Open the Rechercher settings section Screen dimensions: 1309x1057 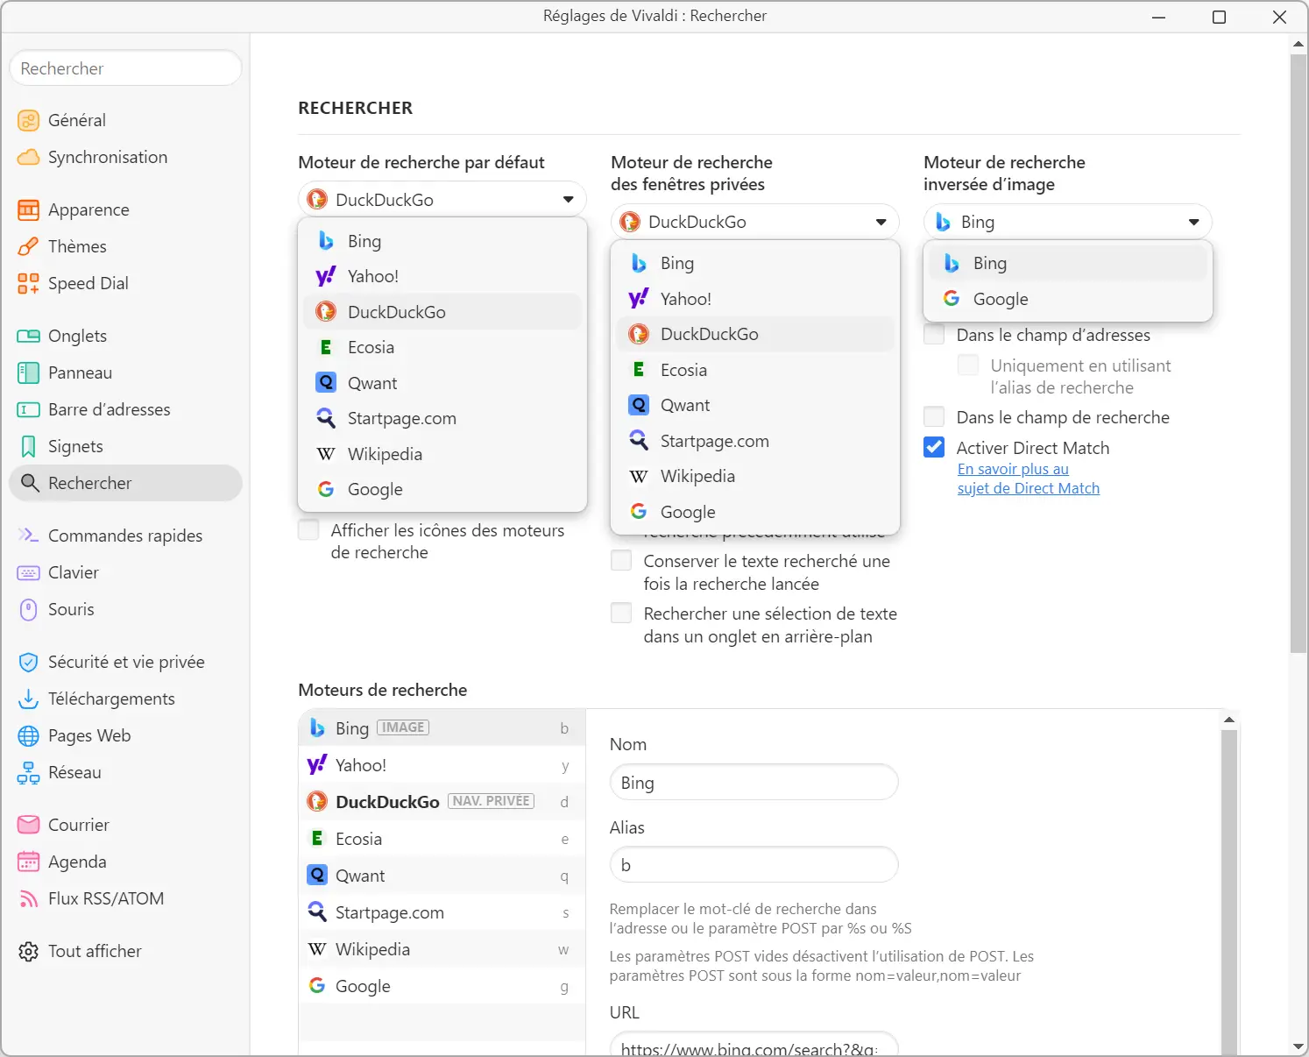tap(125, 483)
